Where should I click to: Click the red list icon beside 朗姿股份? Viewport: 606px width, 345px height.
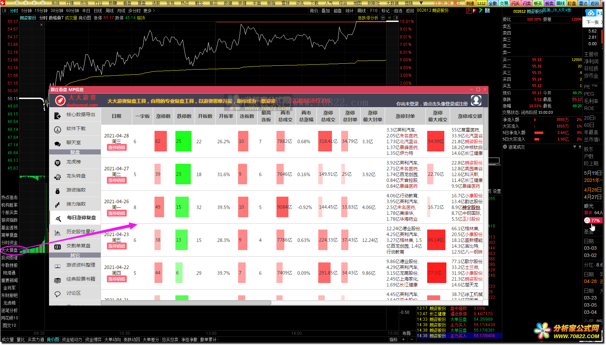tap(469, 11)
